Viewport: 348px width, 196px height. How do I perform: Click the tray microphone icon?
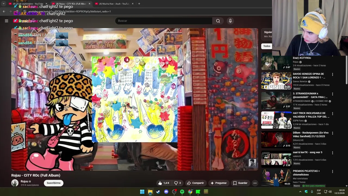pyautogui.click(x=312, y=192)
